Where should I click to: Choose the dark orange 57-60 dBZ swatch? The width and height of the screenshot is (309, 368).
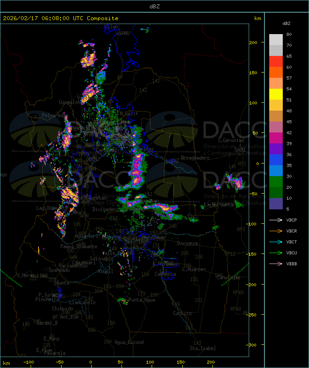point(276,73)
